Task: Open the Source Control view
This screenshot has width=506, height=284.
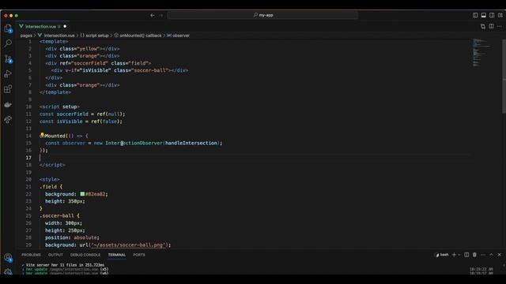Action: coord(8,59)
